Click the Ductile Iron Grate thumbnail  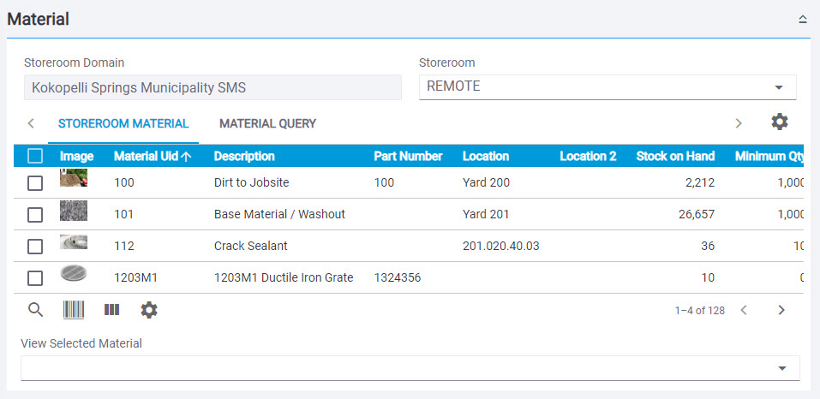[74, 276]
